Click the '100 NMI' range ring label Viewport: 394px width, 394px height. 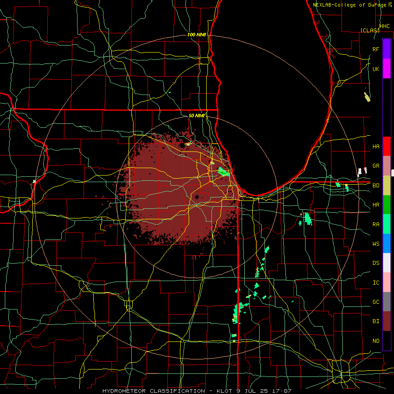pos(197,35)
